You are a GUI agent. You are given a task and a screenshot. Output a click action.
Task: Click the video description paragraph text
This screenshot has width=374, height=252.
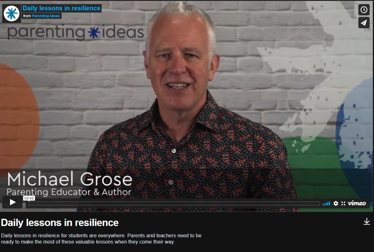[x=101, y=239]
